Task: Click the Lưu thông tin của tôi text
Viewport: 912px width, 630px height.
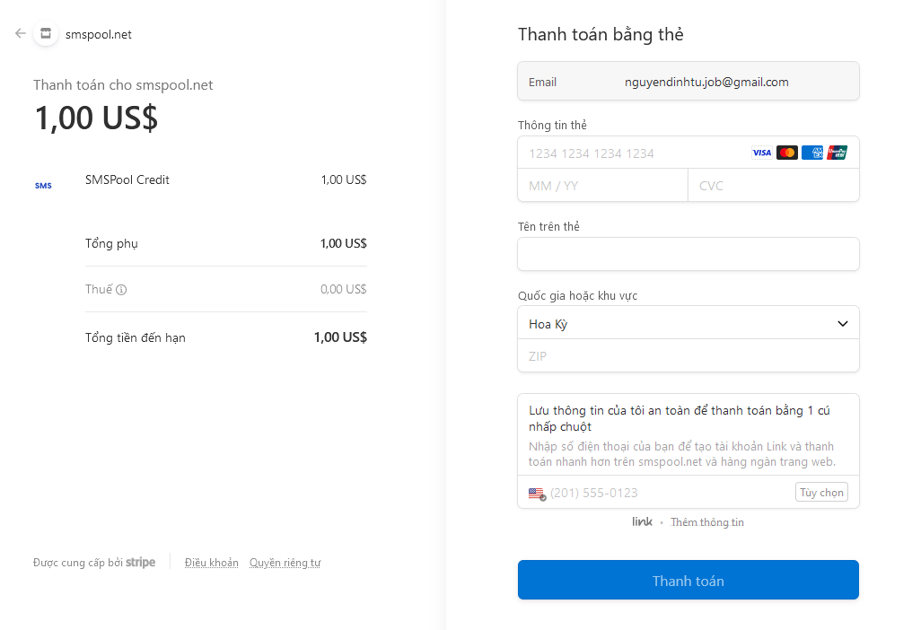Action: (680, 418)
